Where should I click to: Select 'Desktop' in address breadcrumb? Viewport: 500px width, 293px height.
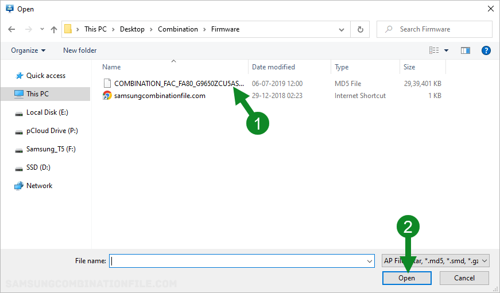pos(132,29)
